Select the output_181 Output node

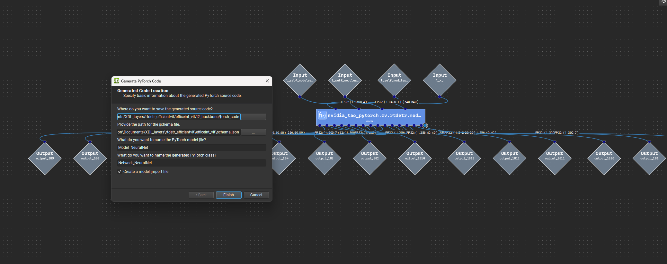[x=649, y=158]
